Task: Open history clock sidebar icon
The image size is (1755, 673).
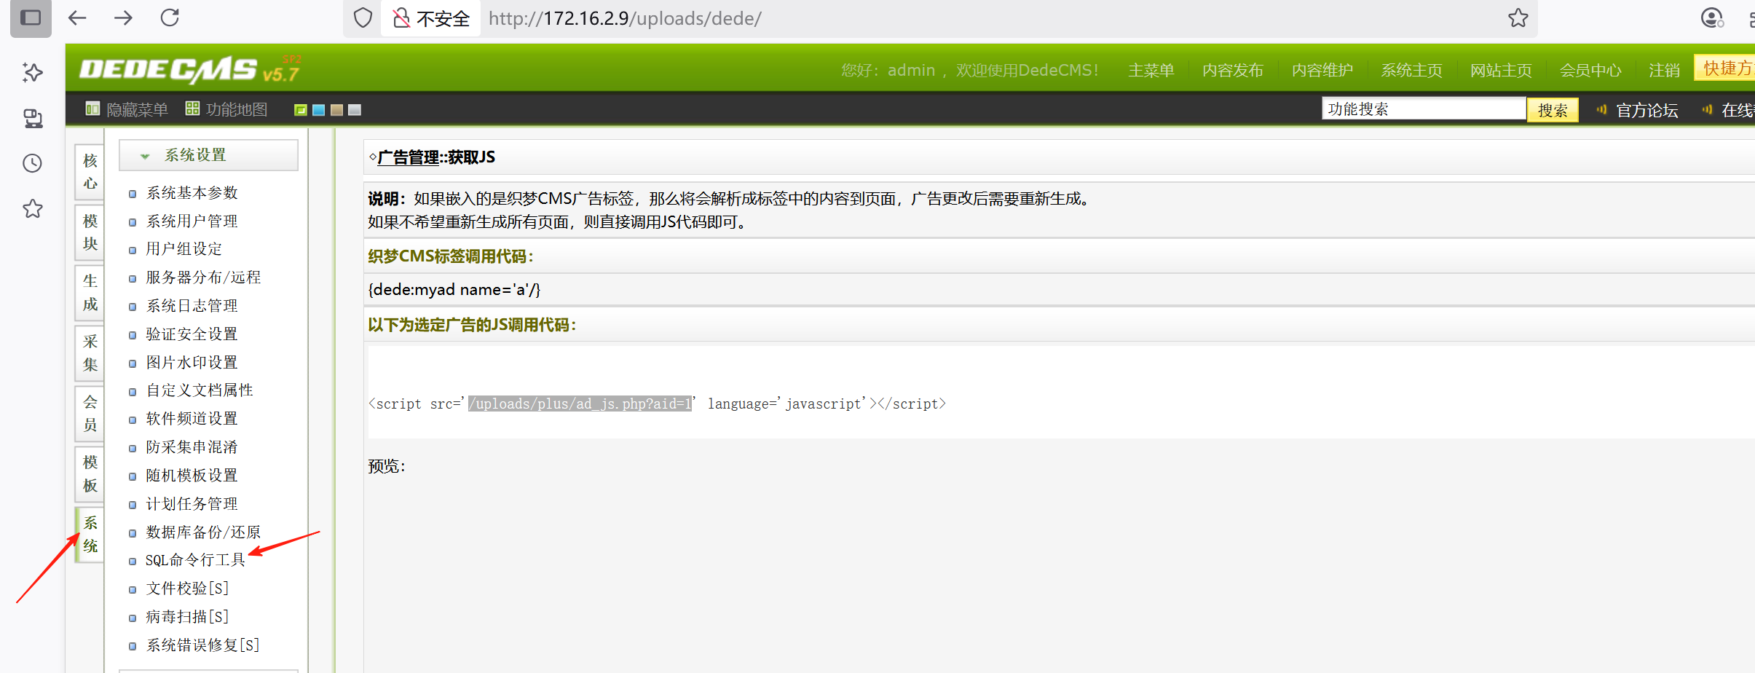Action: coord(33,163)
